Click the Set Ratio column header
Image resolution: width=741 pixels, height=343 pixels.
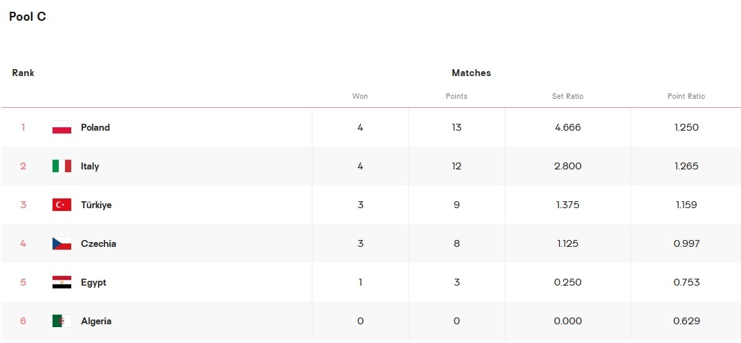coord(568,97)
